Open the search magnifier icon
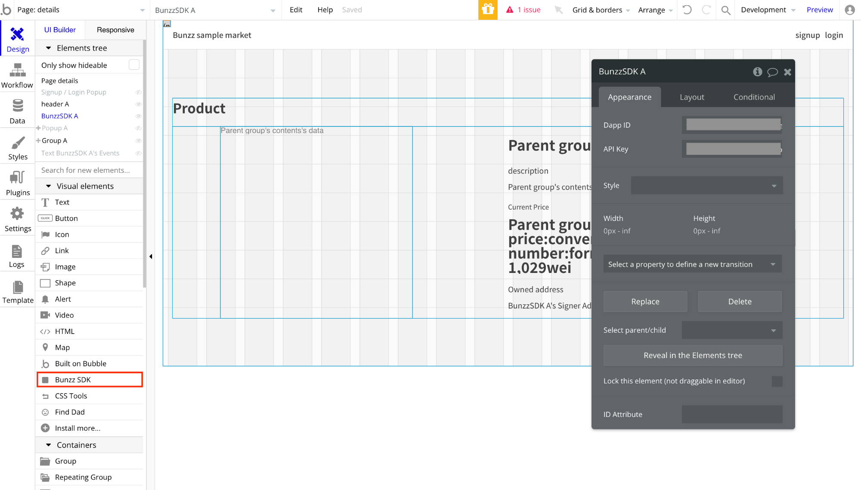This screenshot has height=490, width=861. click(x=726, y=10)
